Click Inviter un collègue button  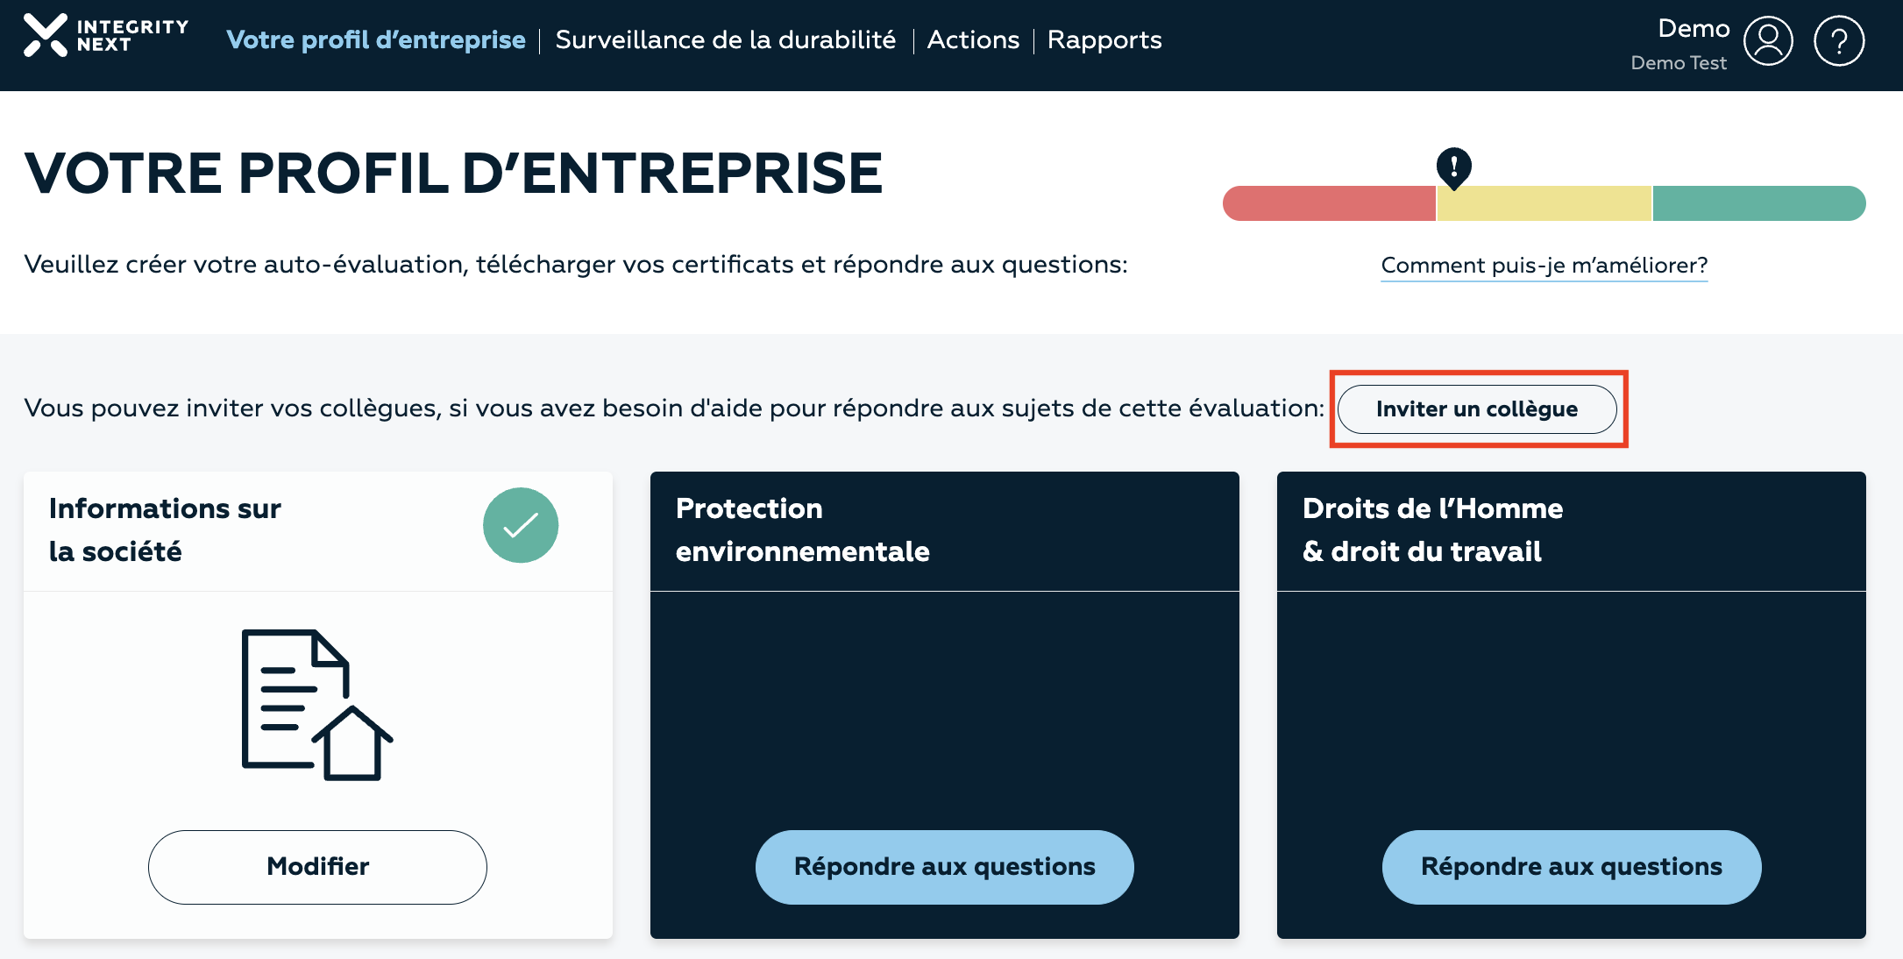point(1477,409)
